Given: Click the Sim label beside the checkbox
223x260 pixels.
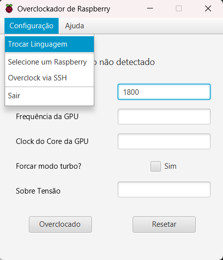Looking at the screenshot, I should [170, 166].
